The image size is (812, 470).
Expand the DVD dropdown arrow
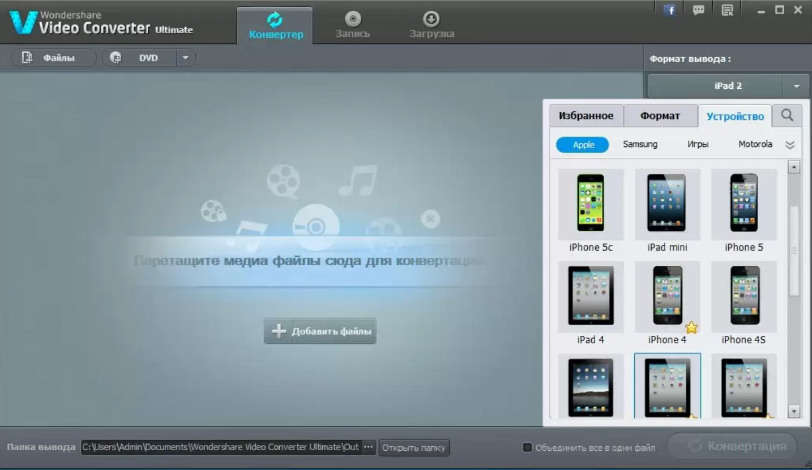(x=186, y=58)
